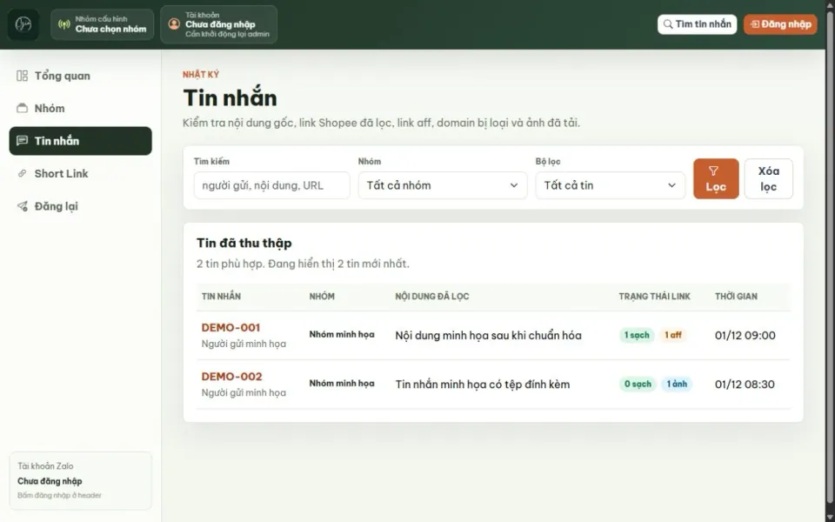835x522 pixels.
Task: Click the funnel icon on Lọc button
Action: point(713,171)
